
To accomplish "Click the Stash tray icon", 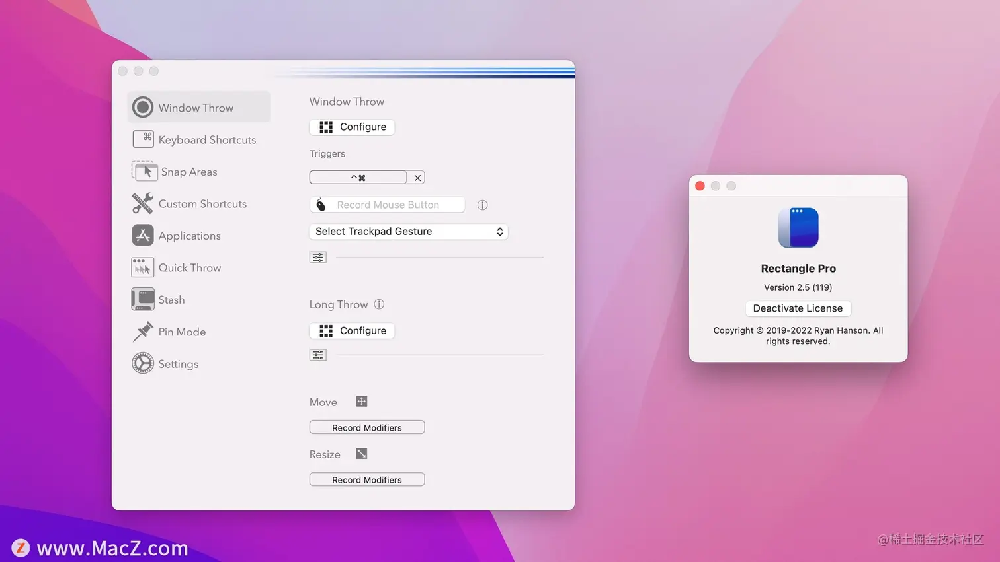I will pos(142,299).
